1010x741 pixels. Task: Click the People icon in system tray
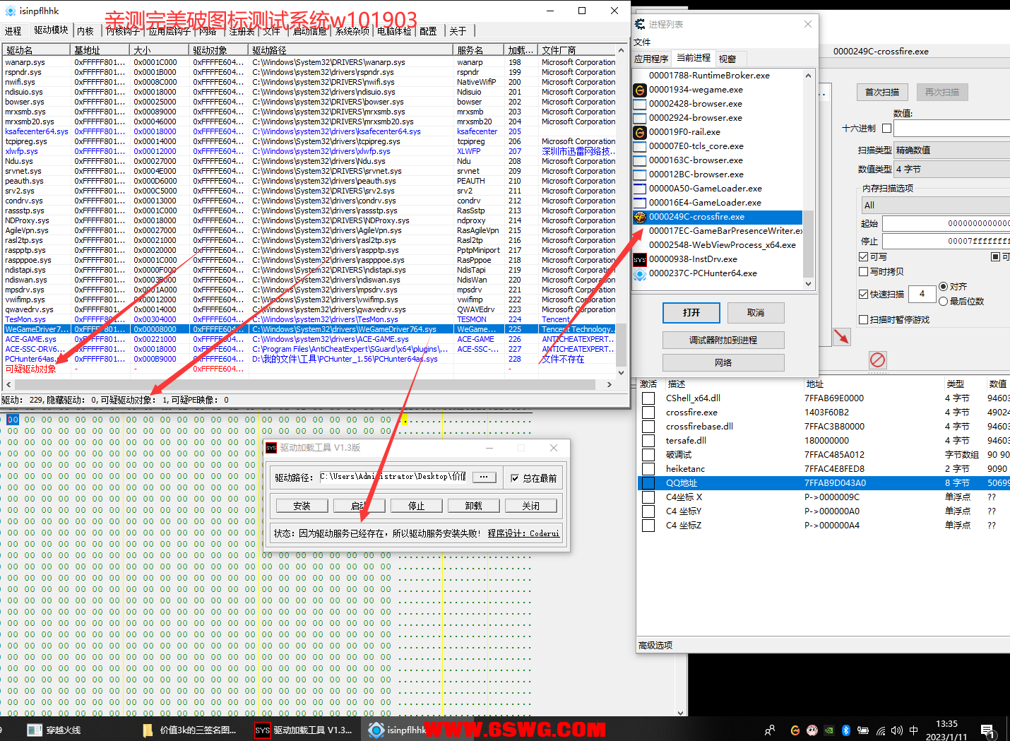(x=769, y=730)
